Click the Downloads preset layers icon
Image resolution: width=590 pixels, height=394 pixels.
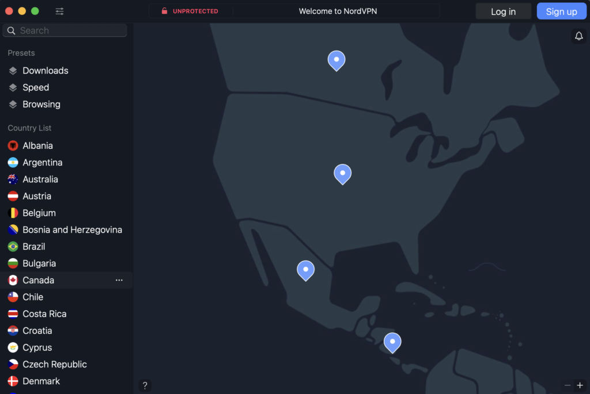tap(13, 71)
